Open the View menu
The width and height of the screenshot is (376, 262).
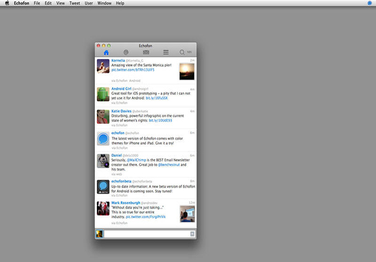61,3
